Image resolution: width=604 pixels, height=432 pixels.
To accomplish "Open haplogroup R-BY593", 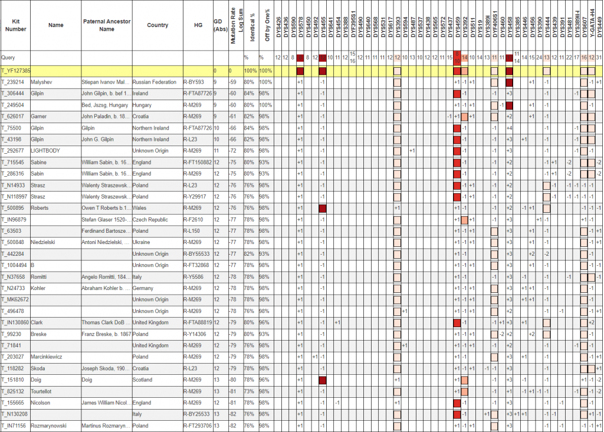I will coord(196,83).
